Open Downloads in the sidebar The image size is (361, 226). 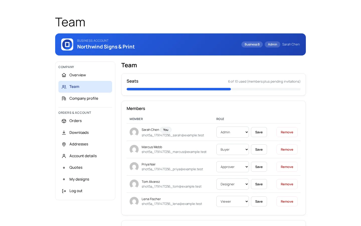click(x=85, y=133)
